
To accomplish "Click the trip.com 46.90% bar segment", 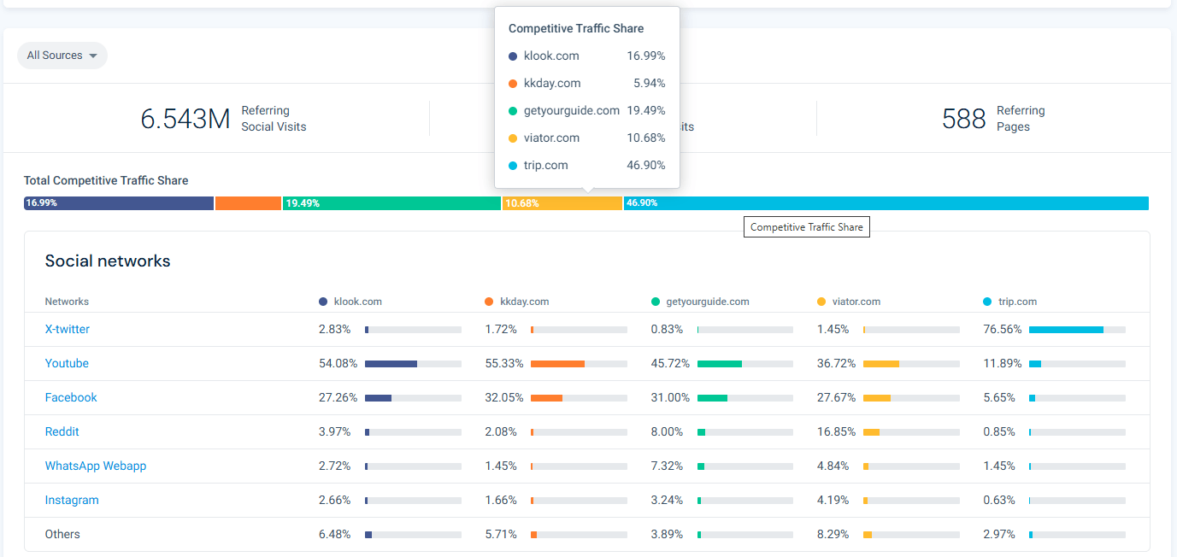I will (x=886, y=203).
